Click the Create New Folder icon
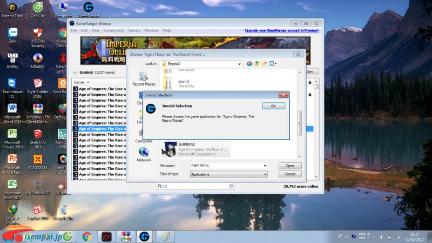Screen dimensions: 432x243 pyautogui.click(x=264, y=64)
